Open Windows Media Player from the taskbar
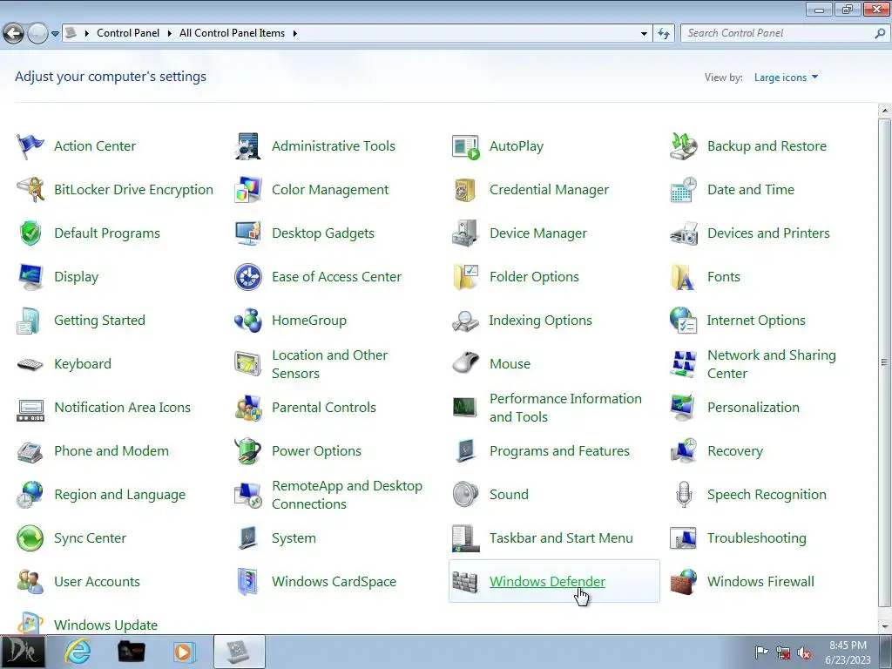Viewport: 892px width, 669px height. coord(183,652)
